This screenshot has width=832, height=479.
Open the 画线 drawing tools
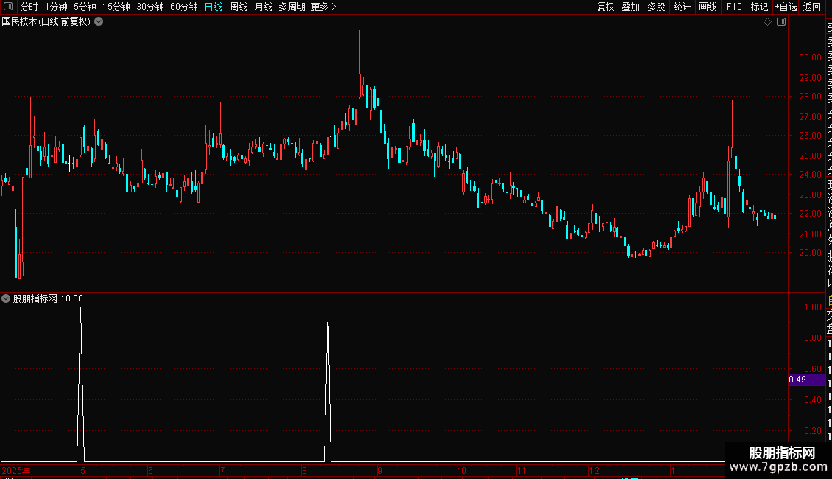708,7
